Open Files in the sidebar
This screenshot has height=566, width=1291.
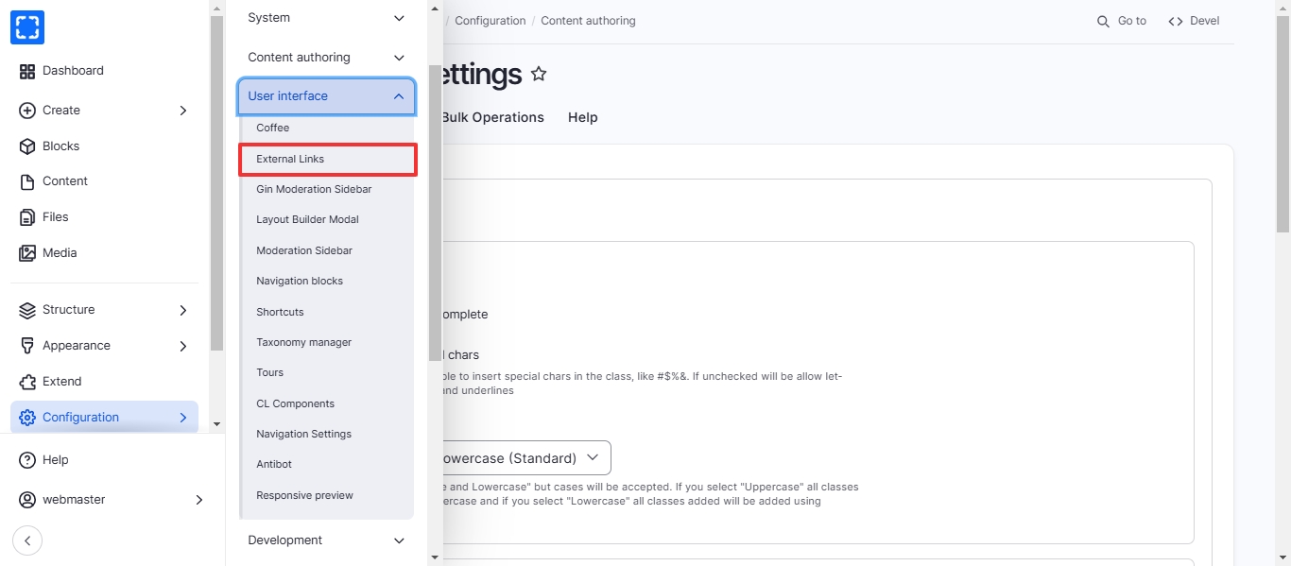click(x=55, y=217)
